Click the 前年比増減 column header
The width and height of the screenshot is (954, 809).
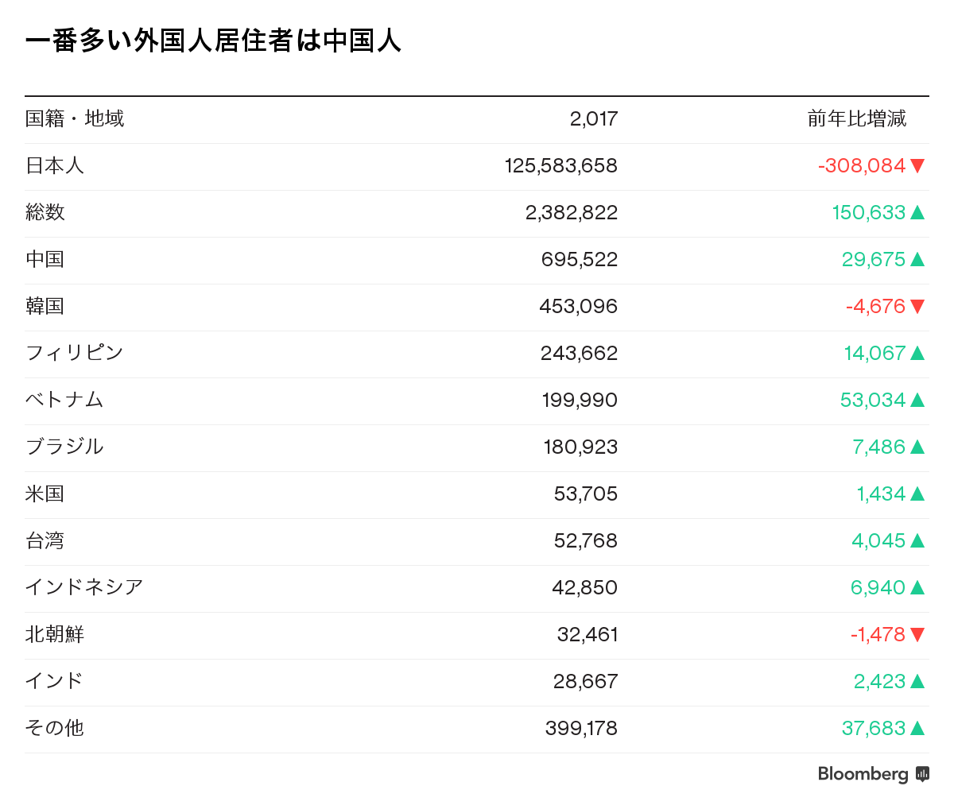pyautogui.click(x=856, y=119)
